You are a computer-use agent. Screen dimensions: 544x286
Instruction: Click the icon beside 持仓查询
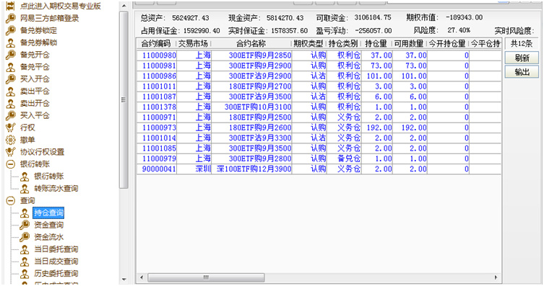[25, 213]
